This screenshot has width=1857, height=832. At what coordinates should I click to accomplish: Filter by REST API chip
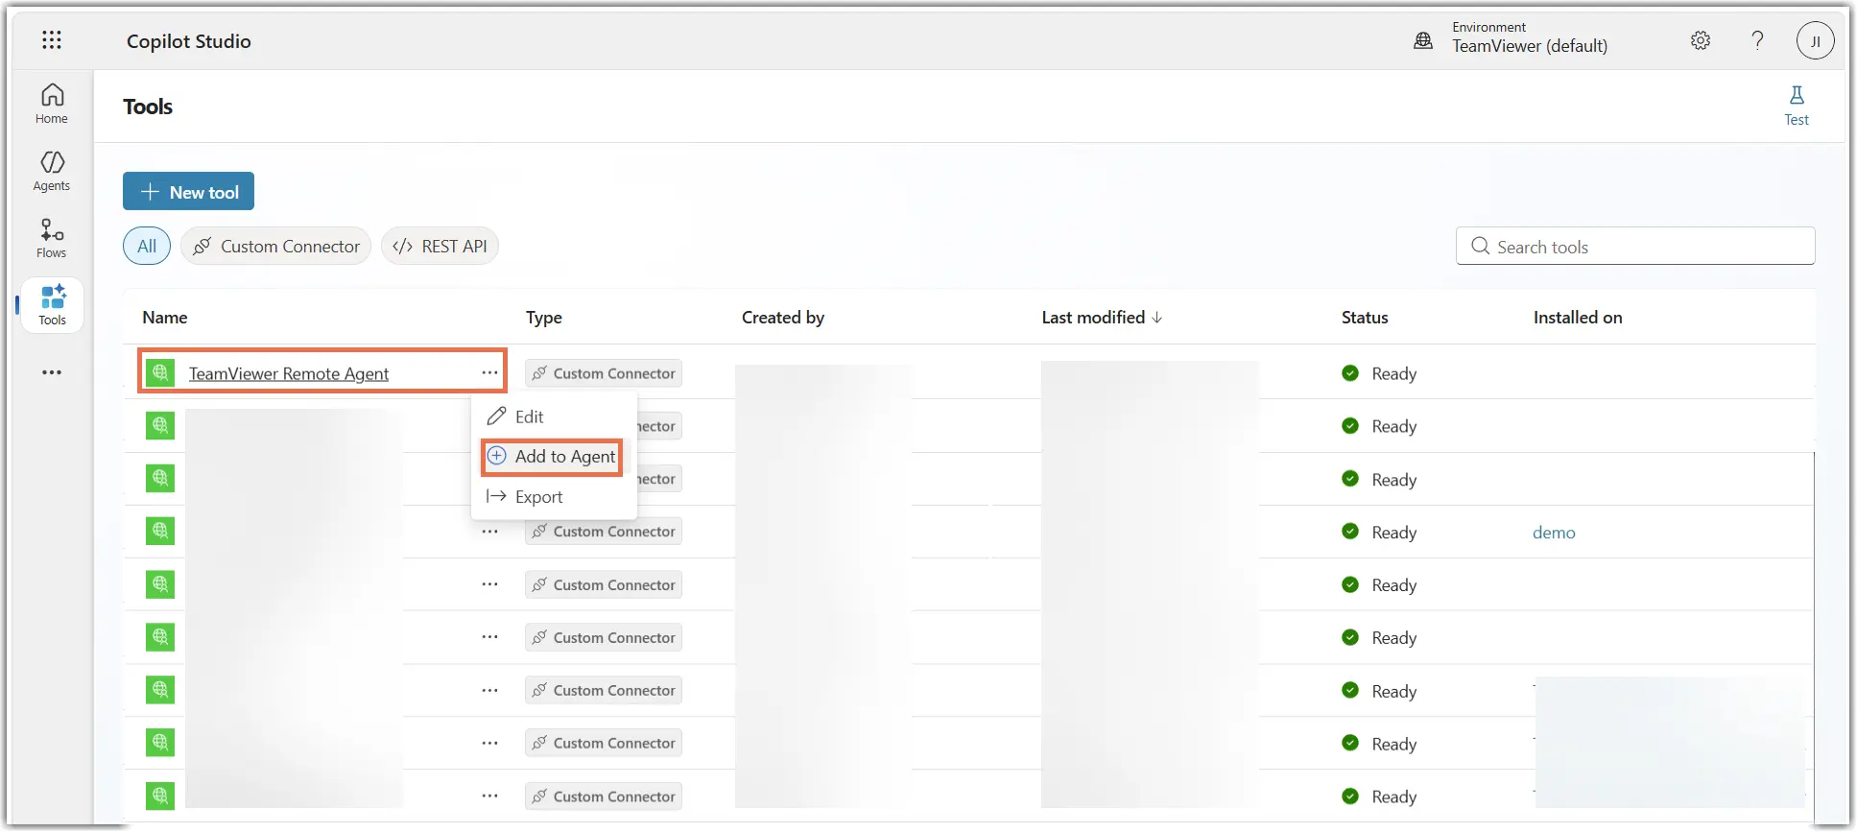[x=440, y=246]
